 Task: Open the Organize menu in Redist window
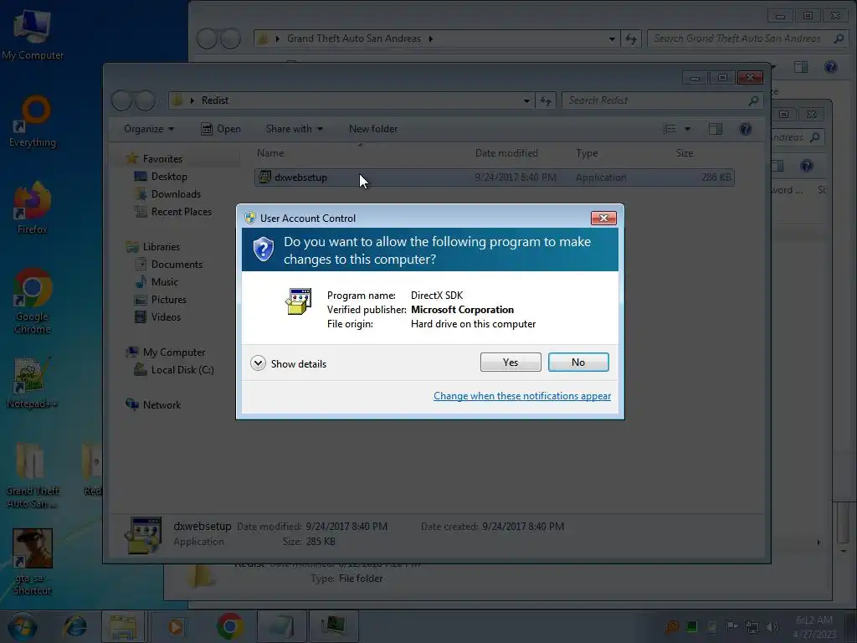coord(149,129)
